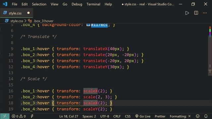Click .box_3:hover breadcrumb symbol
Viewport: 212px width, 119px height.
[43, 21]
